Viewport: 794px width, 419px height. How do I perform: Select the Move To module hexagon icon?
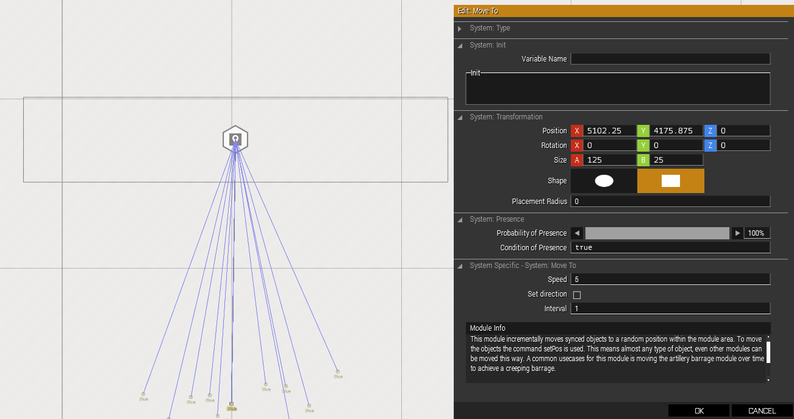(x=235, y=139)
